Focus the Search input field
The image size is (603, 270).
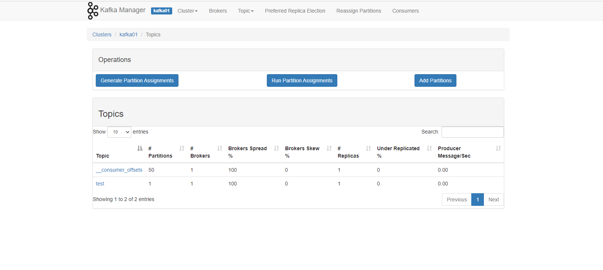coord(473,132)
